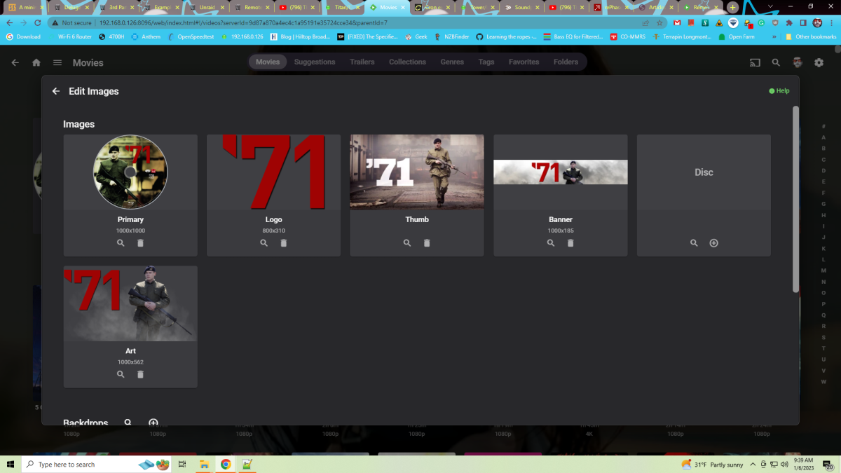
Task: Open Jellyfin settings gear
Action: [819, 62]
